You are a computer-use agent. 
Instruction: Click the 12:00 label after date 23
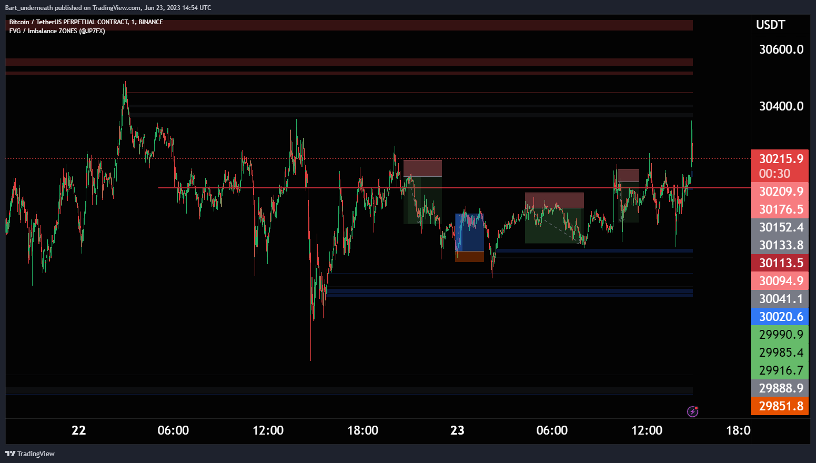coord(647,430)
